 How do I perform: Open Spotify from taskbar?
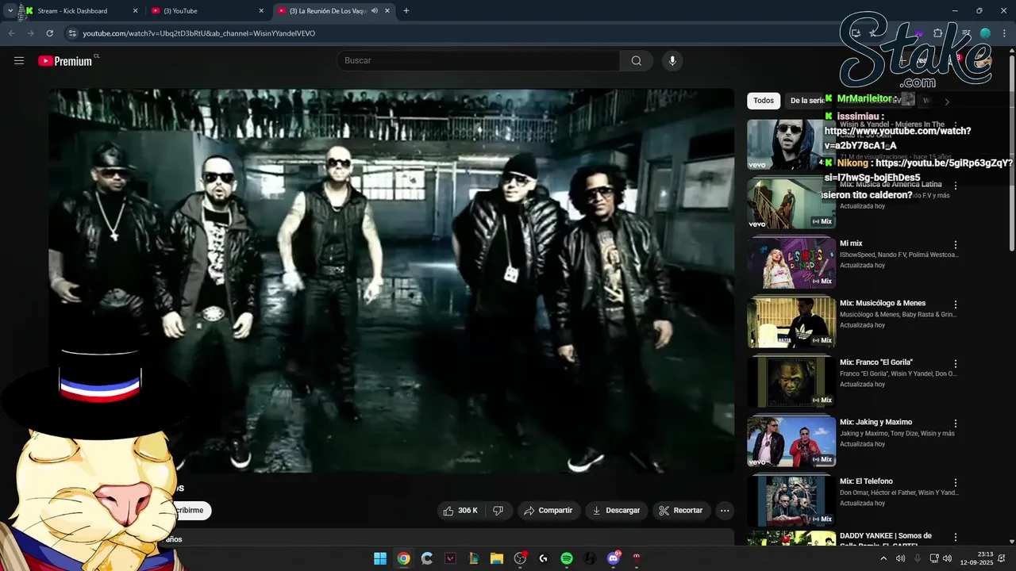[567, 558]
